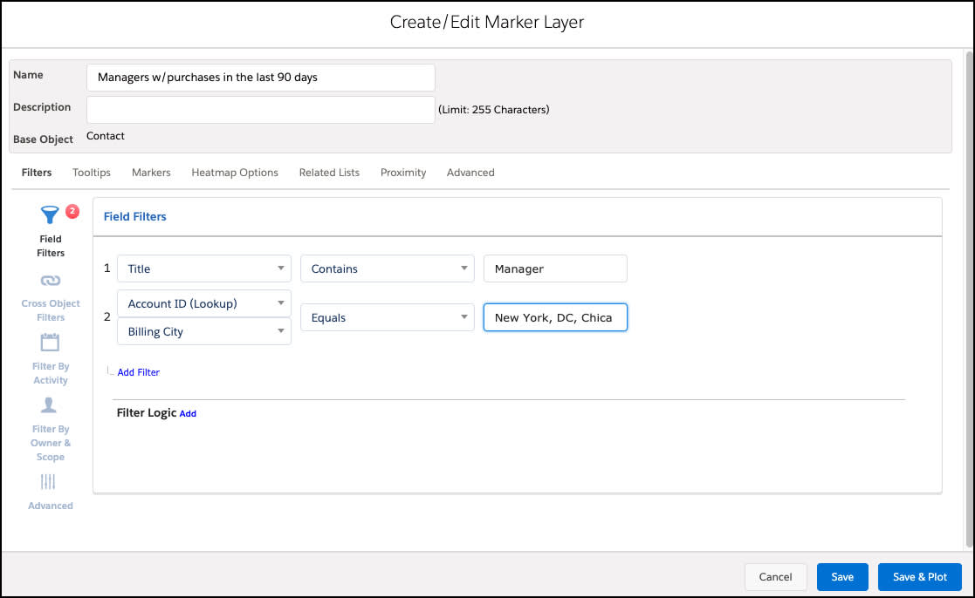Click the Base Object label

pos(43,139)
